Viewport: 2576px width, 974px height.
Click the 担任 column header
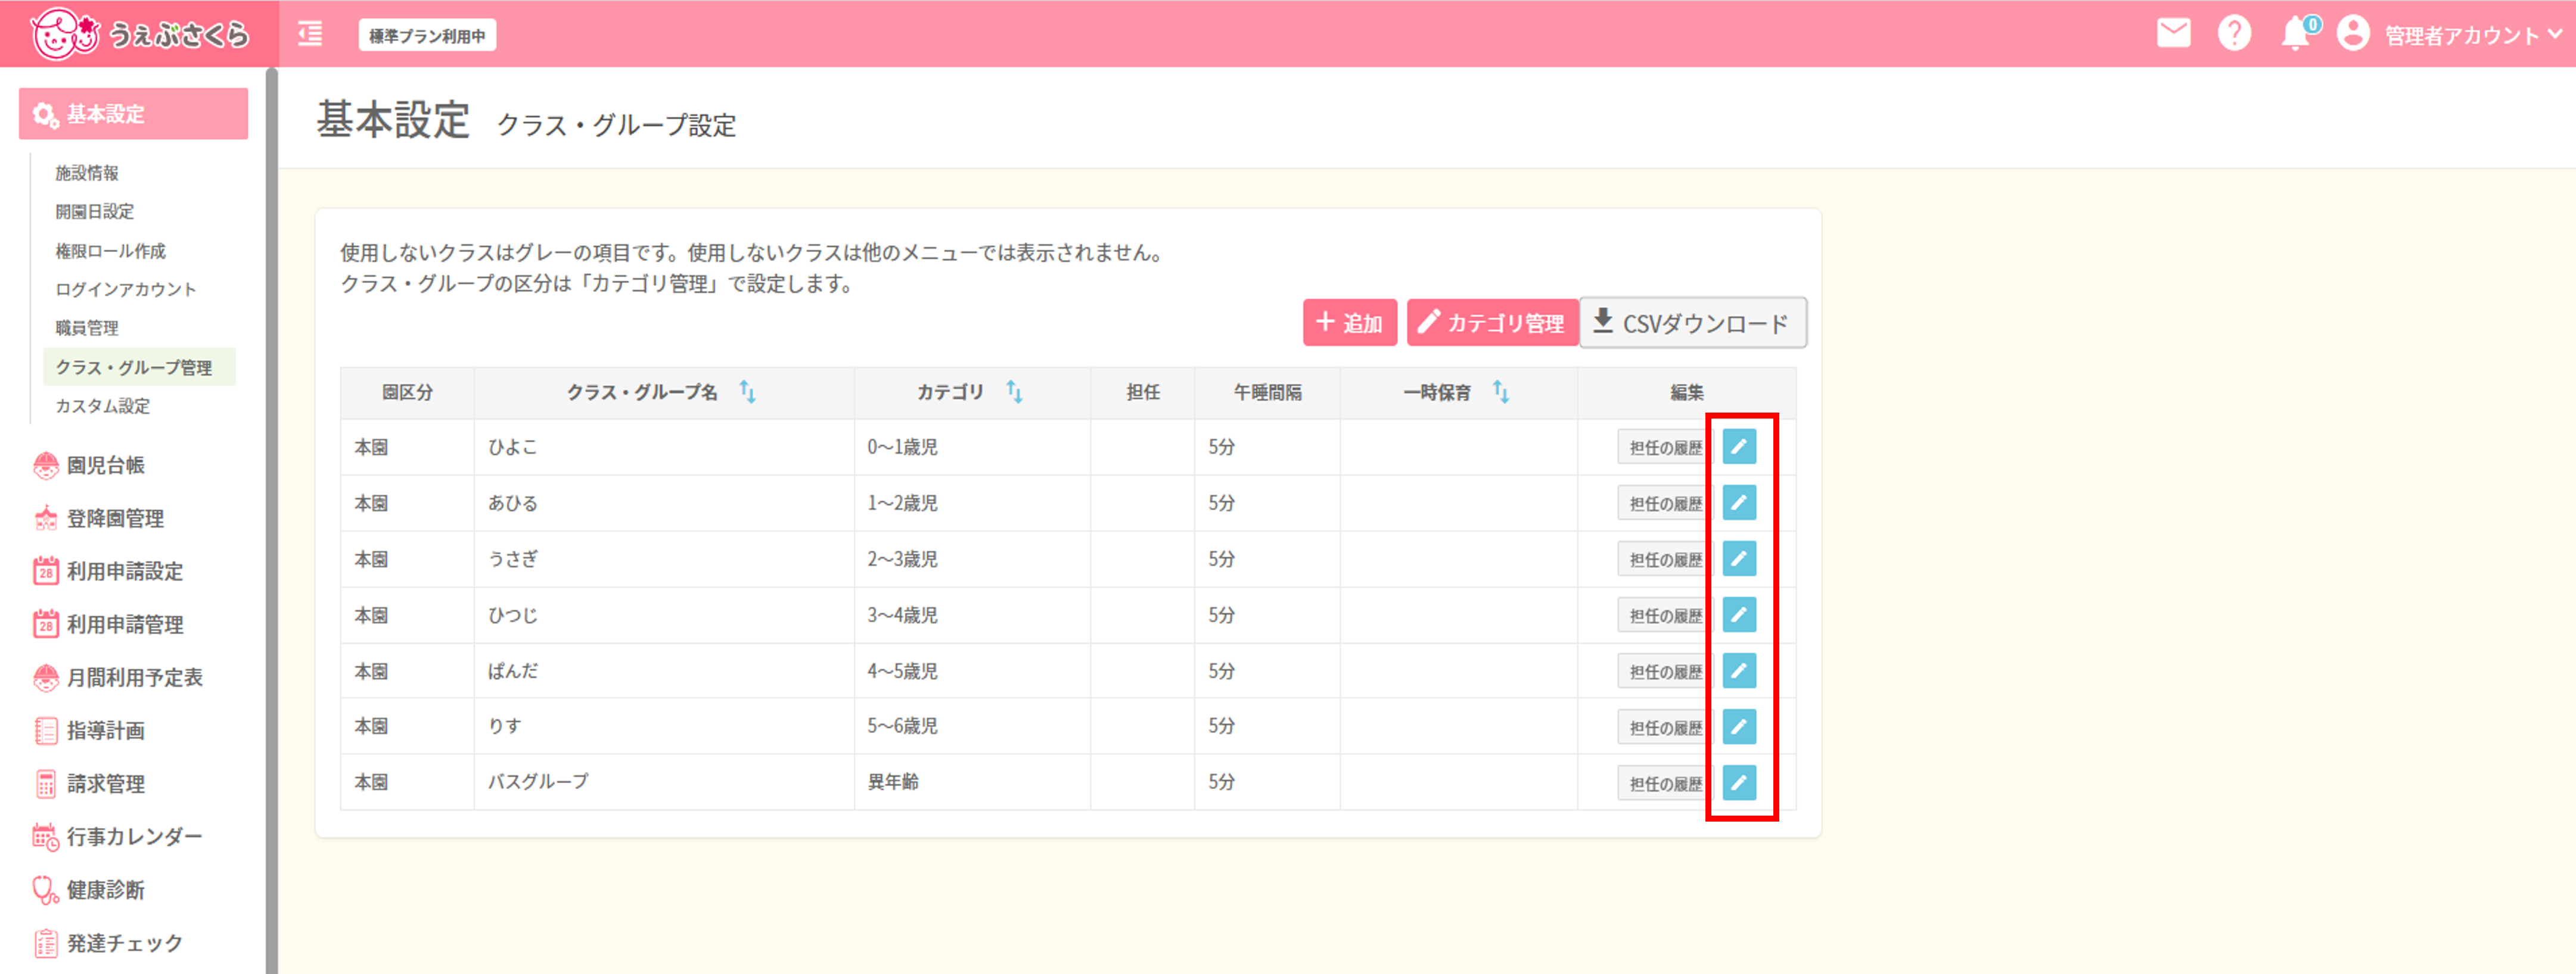1142,392
